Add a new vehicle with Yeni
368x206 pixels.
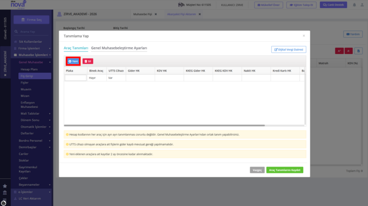click(x=73, y=61)
